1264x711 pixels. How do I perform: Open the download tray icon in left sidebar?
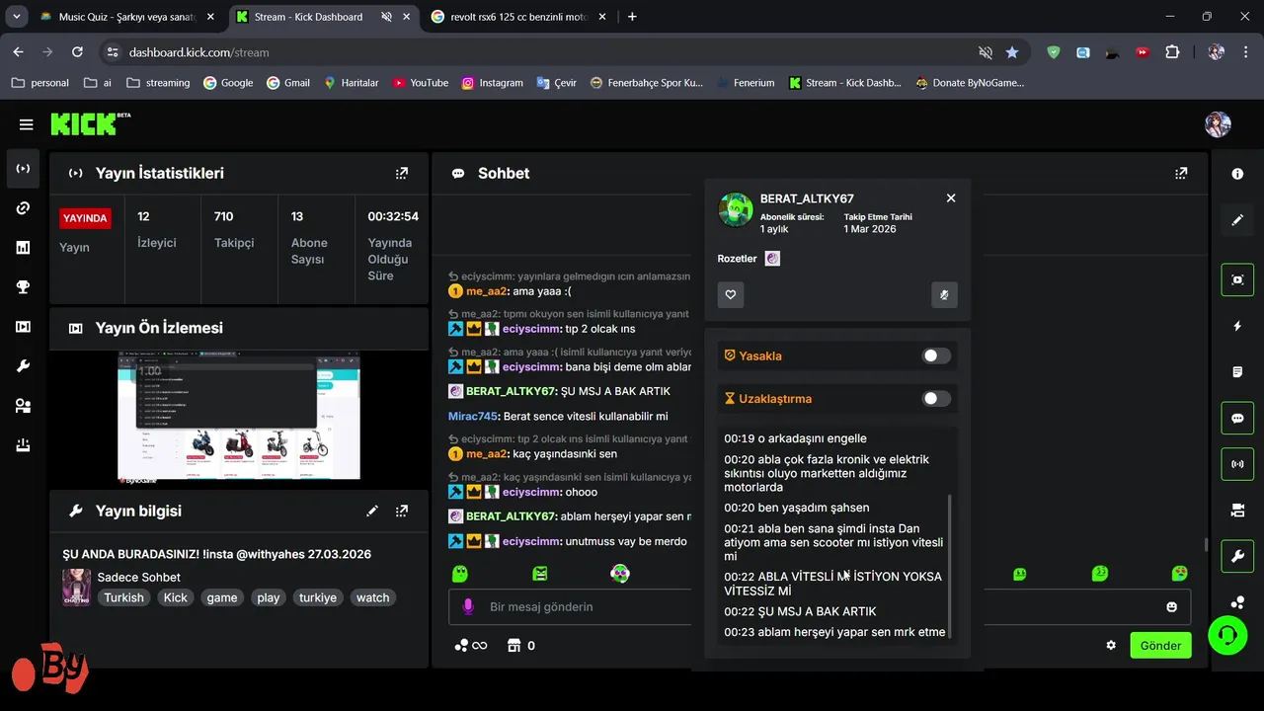click(23, 445)
